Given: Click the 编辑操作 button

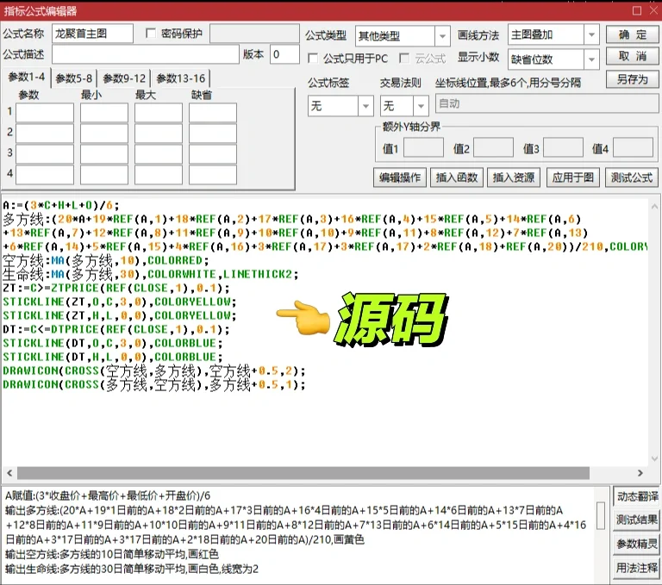Looking at the screenshot, I should [400, 177].
